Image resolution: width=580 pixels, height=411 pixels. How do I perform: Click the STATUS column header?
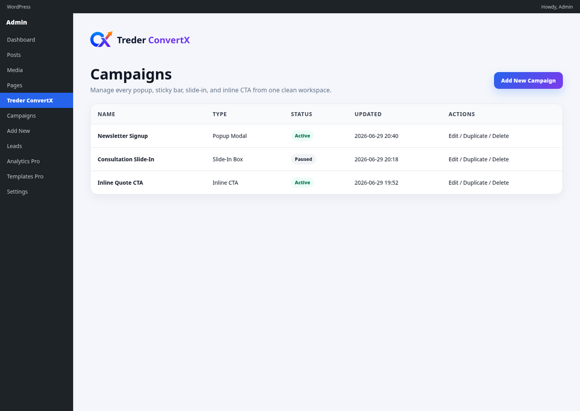coord(302,114)
